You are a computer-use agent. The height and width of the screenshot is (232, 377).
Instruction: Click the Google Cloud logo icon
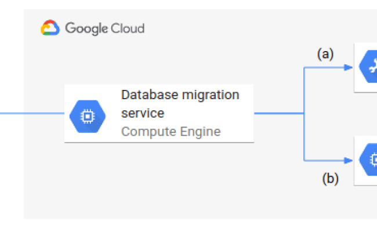click(x=50, y=28)
